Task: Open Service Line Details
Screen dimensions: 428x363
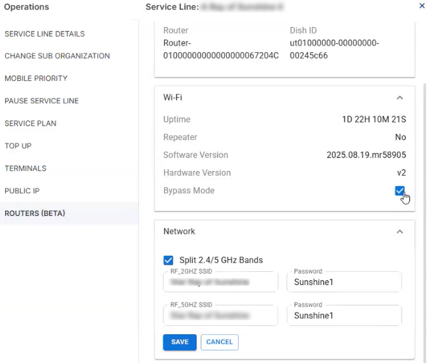Action: (45, 34)
